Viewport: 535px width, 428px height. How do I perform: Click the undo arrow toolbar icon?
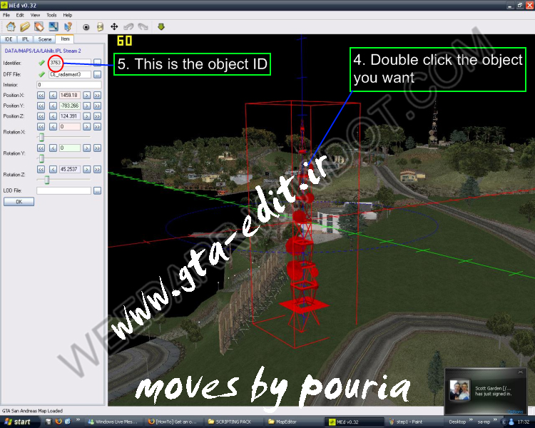pyautogui.click(x=128, y=26)
